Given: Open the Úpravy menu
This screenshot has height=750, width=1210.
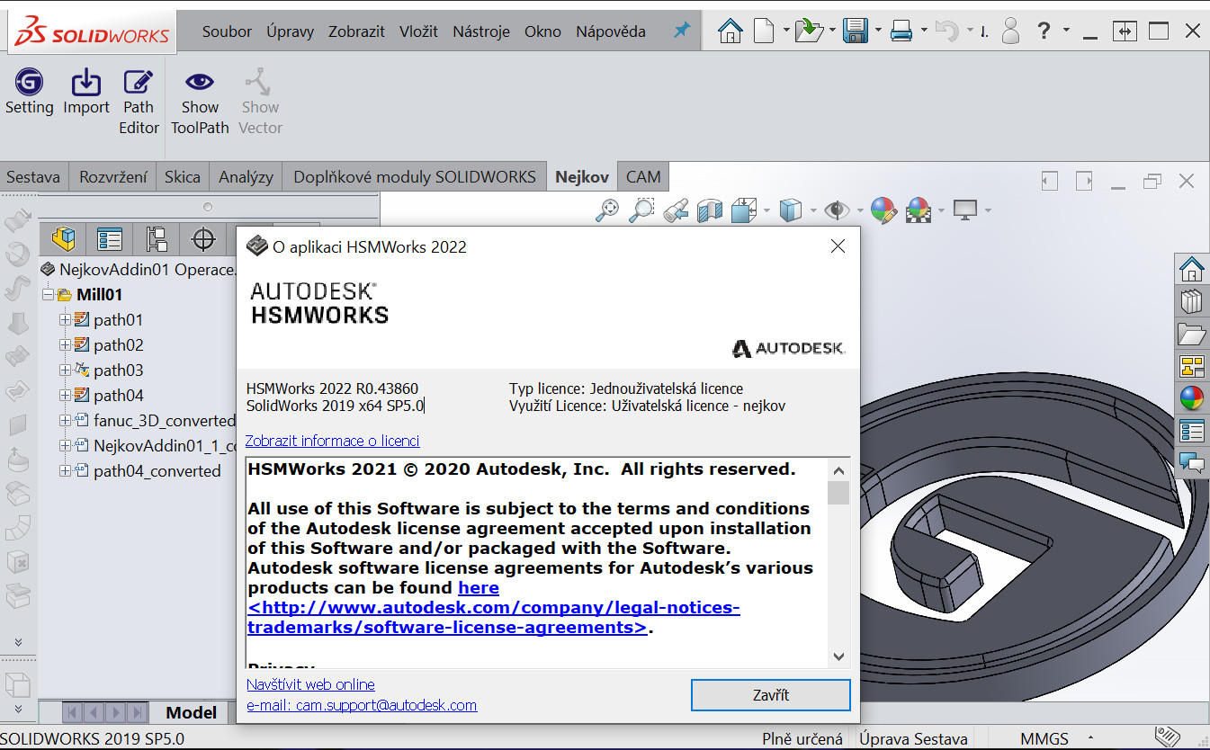Looking at the screenshot, I should [290, 31].
